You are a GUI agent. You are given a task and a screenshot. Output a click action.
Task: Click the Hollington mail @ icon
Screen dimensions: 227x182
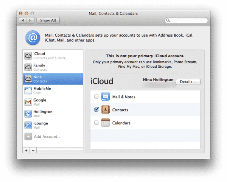point(28,114)
